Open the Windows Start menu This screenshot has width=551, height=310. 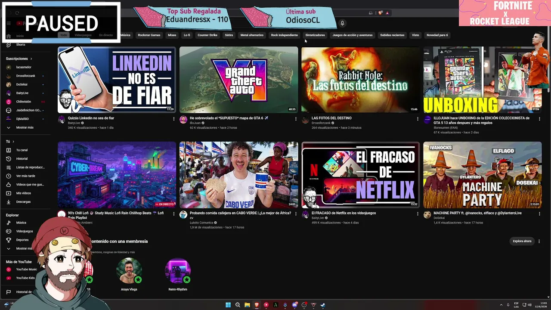[x=228, y=305]
